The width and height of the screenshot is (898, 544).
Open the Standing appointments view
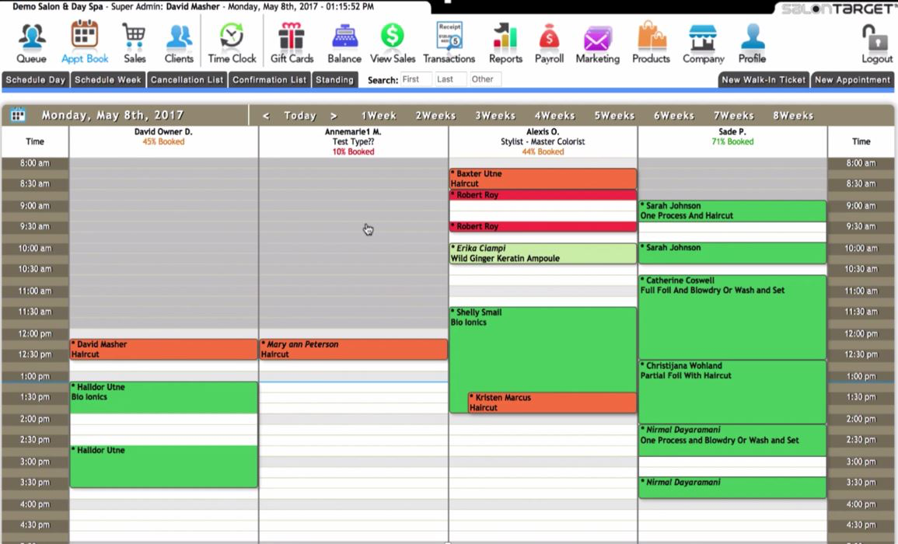(x=335, y=79)
